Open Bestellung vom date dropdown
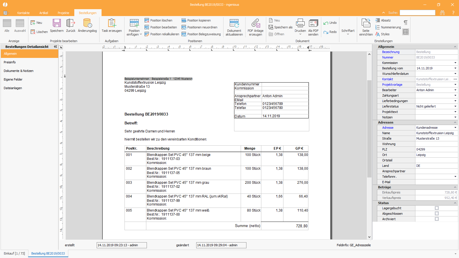 455,68
